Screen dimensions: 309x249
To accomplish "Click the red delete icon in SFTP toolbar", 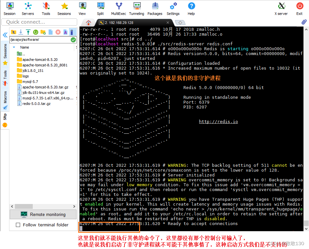I will 58,32.
